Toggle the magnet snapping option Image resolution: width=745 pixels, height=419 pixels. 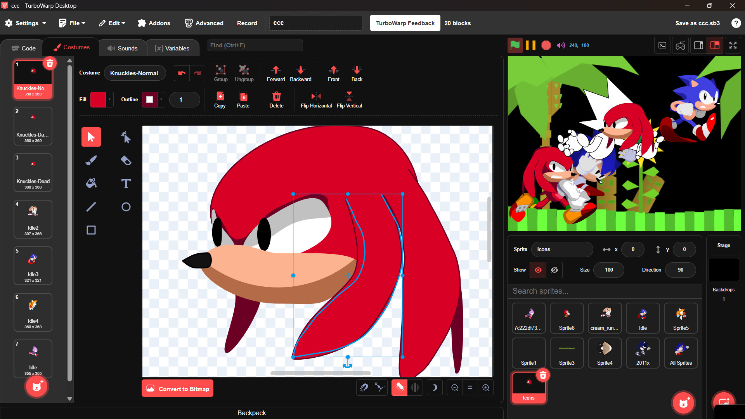click(364, 388)
